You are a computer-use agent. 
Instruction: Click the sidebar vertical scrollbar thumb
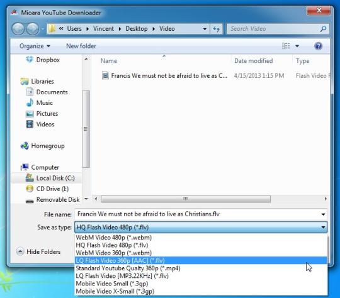tap(86, 129)
